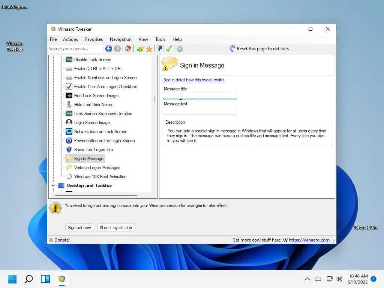Screen dimensions: 384x288
Task: Open the Task View taskbar icon
Action: [45, 279]
